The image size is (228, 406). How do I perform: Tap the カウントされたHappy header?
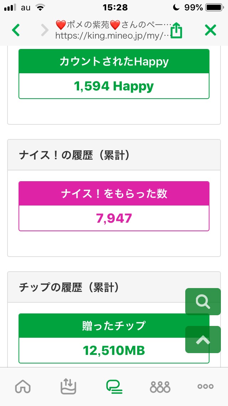(x=114, y=62)
